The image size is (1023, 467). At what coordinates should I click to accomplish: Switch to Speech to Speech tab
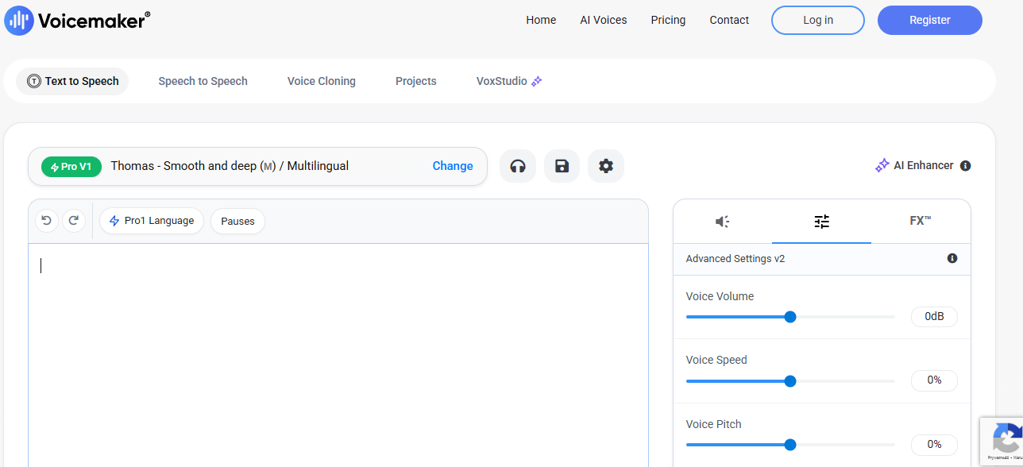click(203, 81)
